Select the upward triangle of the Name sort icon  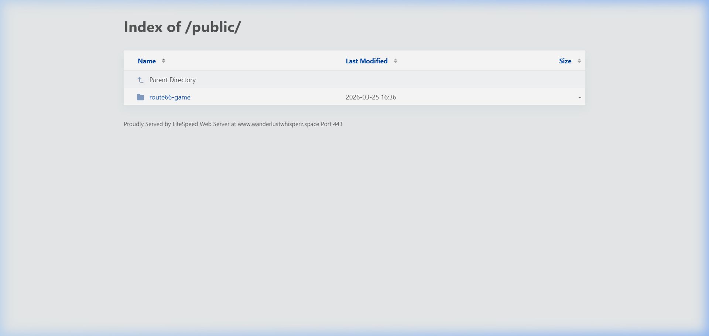click(163, 59)
